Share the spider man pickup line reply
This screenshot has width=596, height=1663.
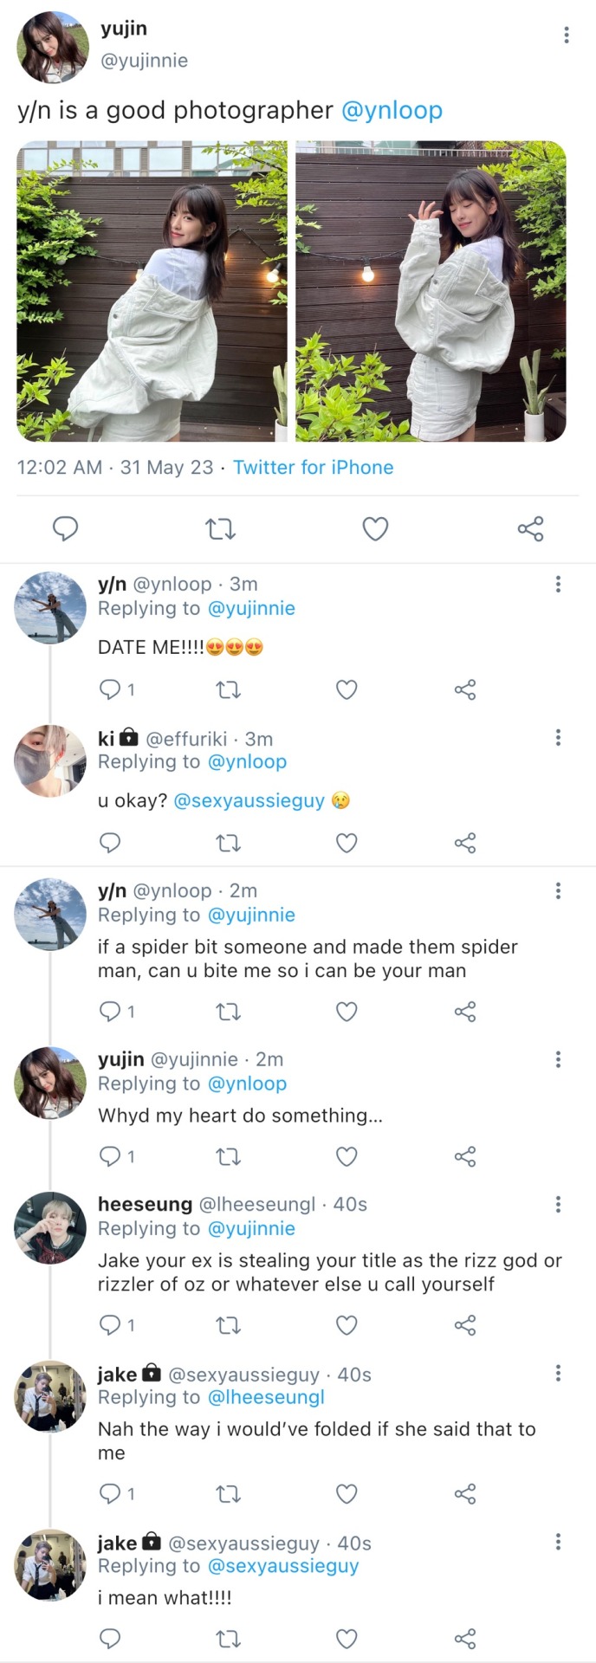point(465,1011)
